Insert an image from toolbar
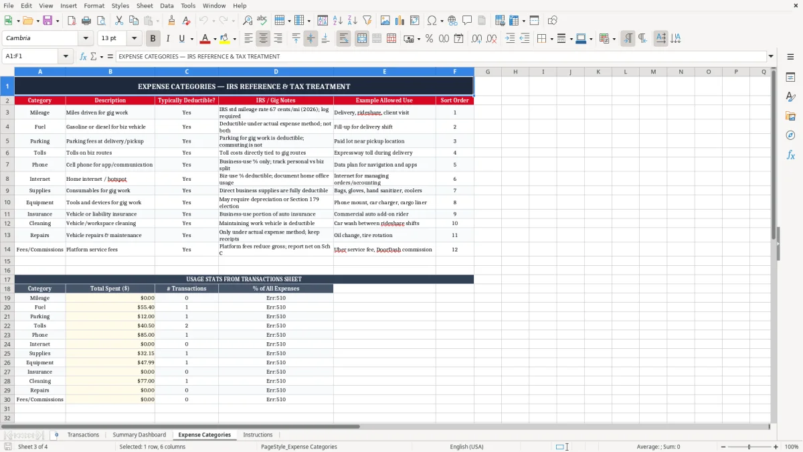The height and width of the screenshot is (452, 803). tap(385, 21)
